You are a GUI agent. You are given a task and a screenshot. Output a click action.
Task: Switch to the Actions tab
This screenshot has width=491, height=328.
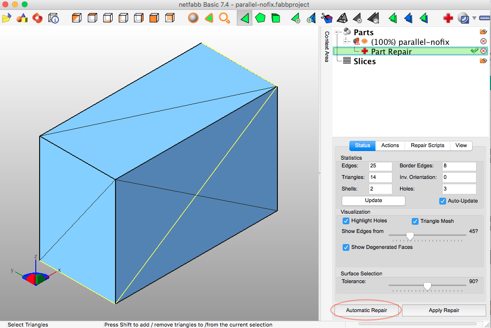pos(390,145)
